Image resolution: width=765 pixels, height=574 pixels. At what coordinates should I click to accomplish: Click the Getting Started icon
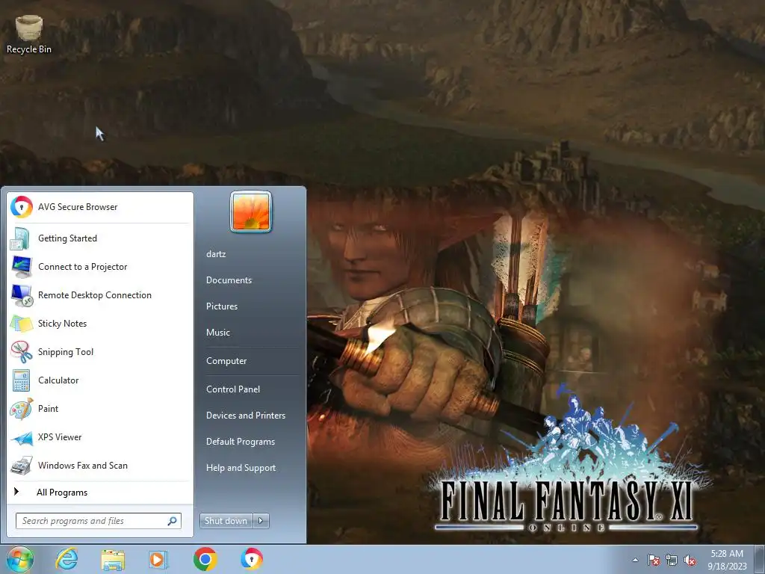click(x=22, y=238)
